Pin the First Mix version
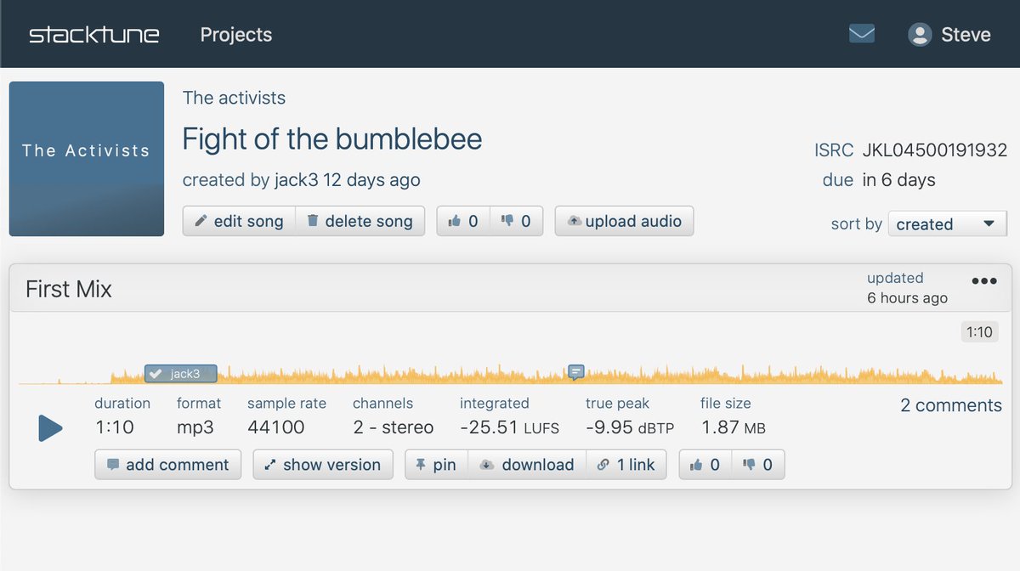Viewport: 1020px width, 571px height. click(x=436, y=465)
